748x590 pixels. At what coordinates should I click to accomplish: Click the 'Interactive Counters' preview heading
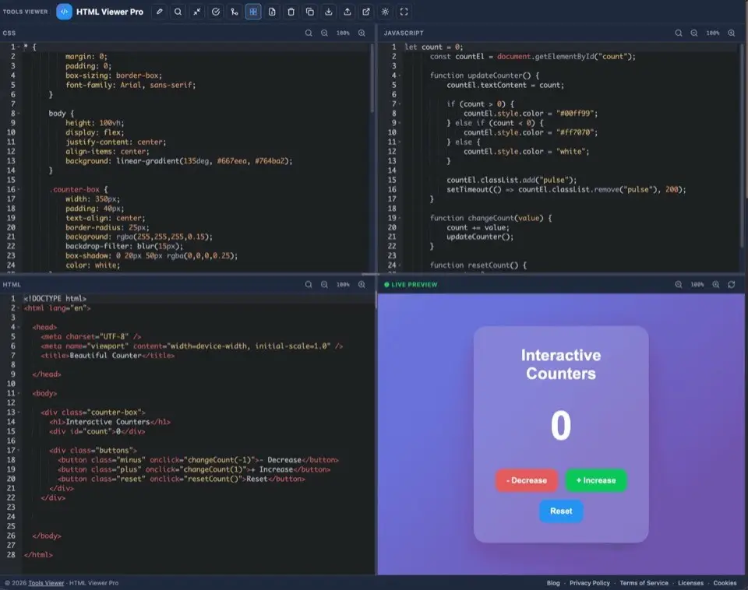click(x=561, y=364)
